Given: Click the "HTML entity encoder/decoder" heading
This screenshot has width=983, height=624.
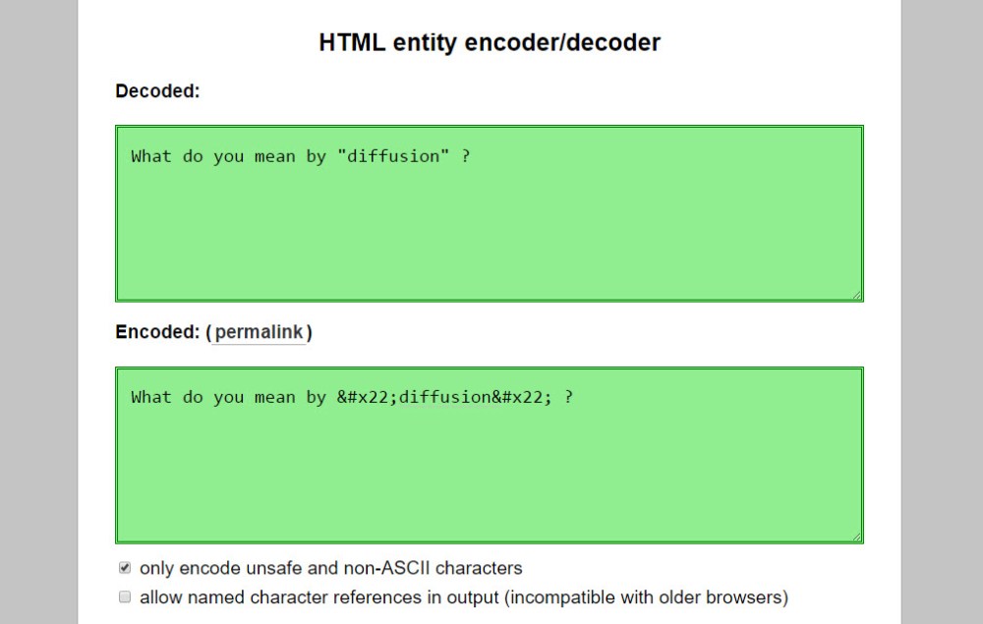Looking at the screenshot, I should [490, 42].
